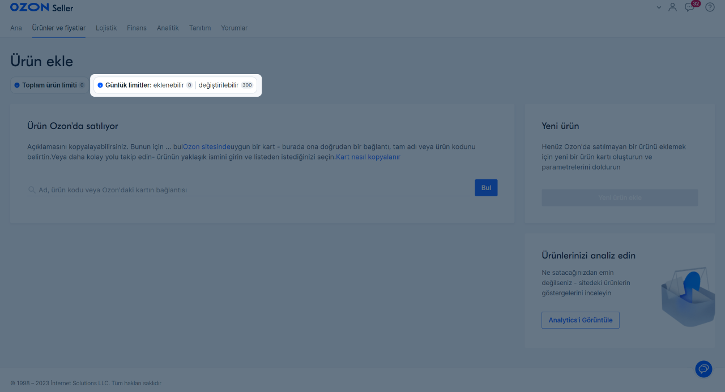The image size is (725, 392).
Task: Focus the product name or code search field
Action: tap(248, 190)
